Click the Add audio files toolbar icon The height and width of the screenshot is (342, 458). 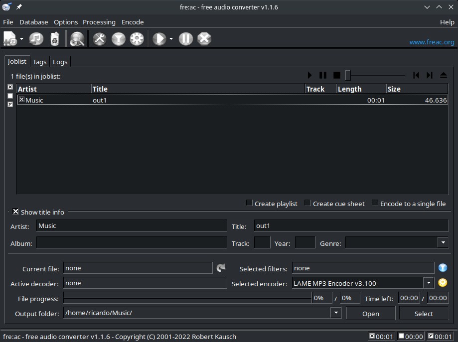(x=10, y=38)
